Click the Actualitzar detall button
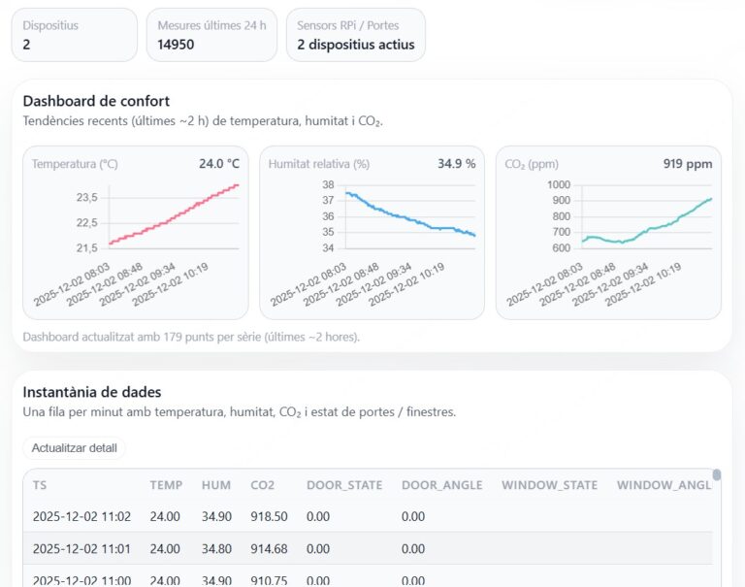The height and width of the screenshot is (587, 745). 74,447
